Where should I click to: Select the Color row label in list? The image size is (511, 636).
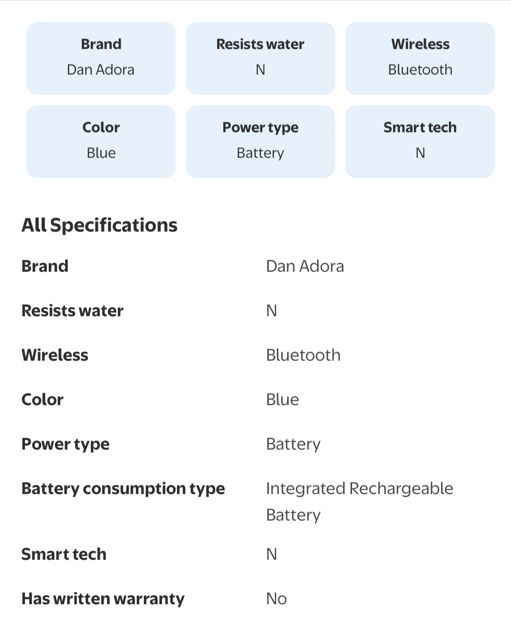click(x=43, y=400)
